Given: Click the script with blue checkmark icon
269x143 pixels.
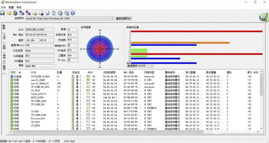Looking at the screenshot, I should (x=47, y=13).
